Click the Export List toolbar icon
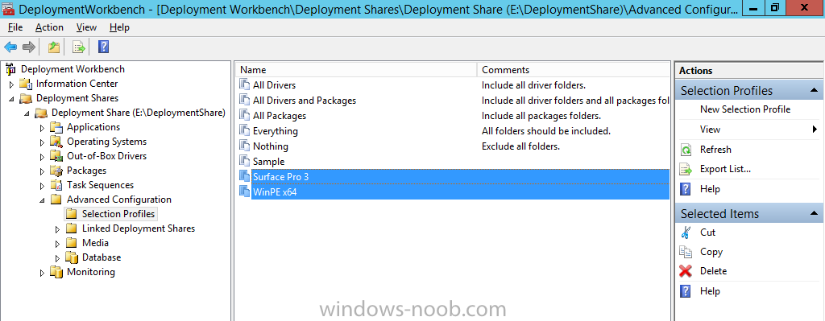Viewport: 825px width, 321px height. pyautogui.click(x=79, y=47)
